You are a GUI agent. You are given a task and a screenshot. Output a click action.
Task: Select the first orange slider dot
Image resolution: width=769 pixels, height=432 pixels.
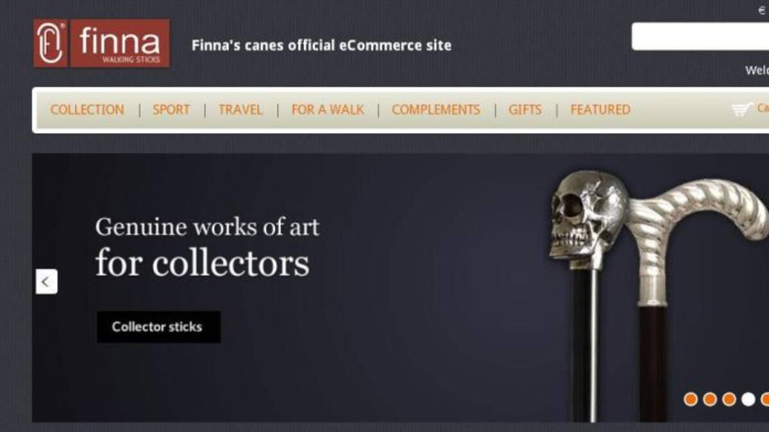pos(690,399)
